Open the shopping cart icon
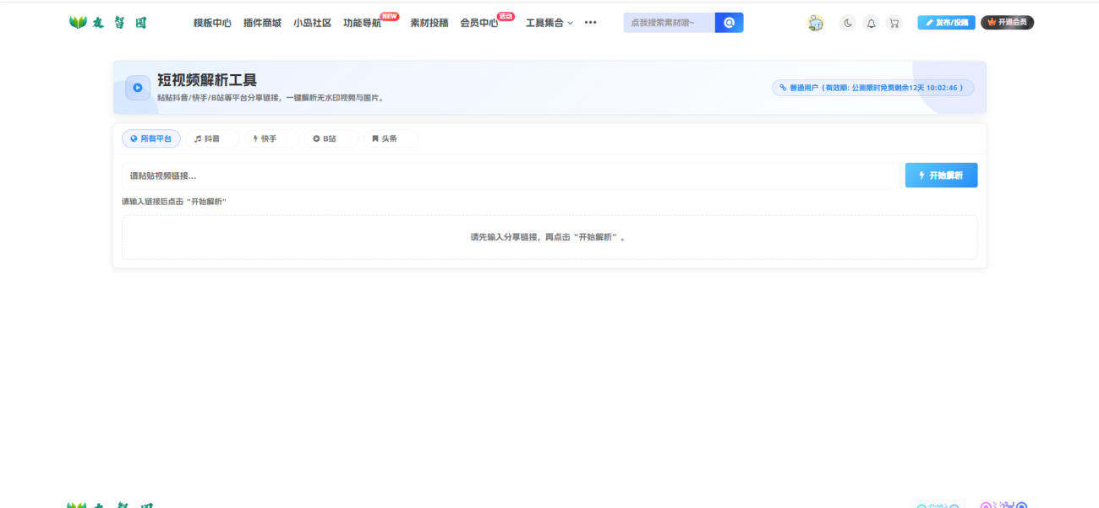The image size is (1099, 508). (894, 23)
